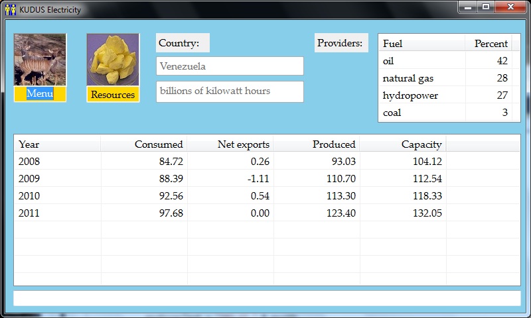The image size is (531, 318).
Task: Sort by the Consumed column header
Action: (x=144, y=144)
